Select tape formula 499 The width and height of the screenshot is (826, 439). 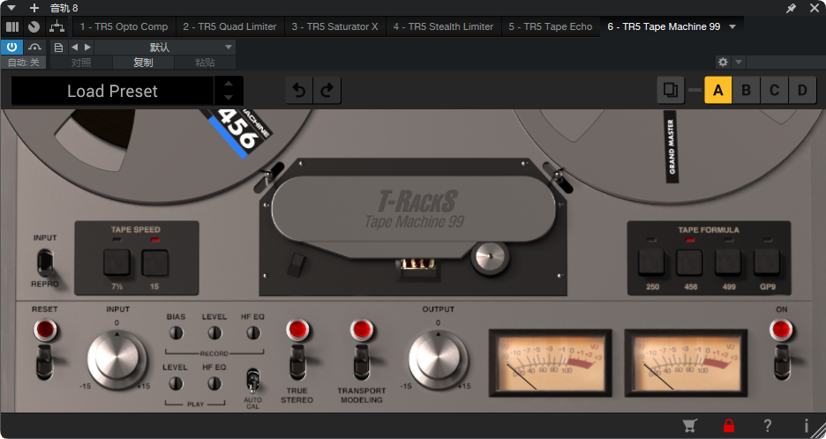tap(728, 262)
